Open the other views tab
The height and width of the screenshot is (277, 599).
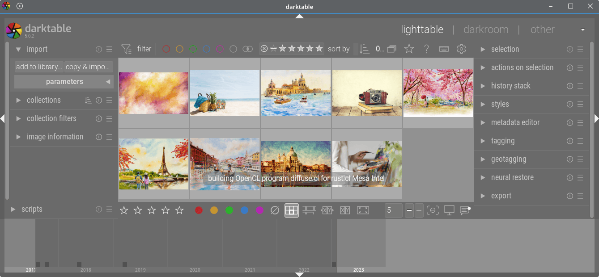(542, 29)
